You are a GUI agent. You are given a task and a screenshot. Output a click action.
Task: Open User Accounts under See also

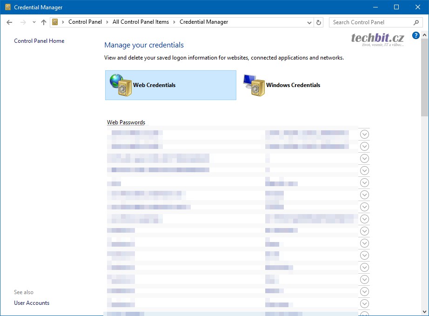tap(32, 303)
